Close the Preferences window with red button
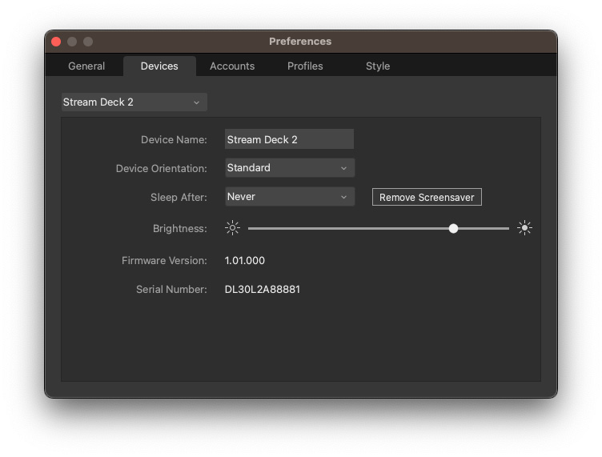Image resolution: width=602 pixels, height=457 pixels. 56,42
